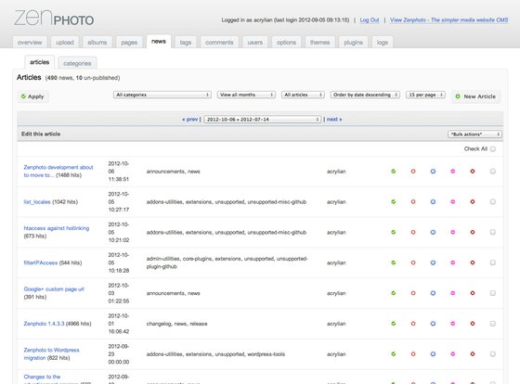The image size is (520, 384).
Task: Click dark red delete icon for Zenphoto 1.4.3.3
Action: coord(473,324)
